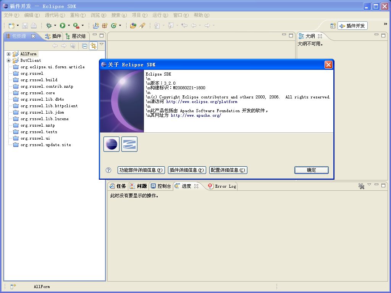Click the Open Type icon
Image resolution: width=391 pixels, height=293 pixels.
[133, 26]
